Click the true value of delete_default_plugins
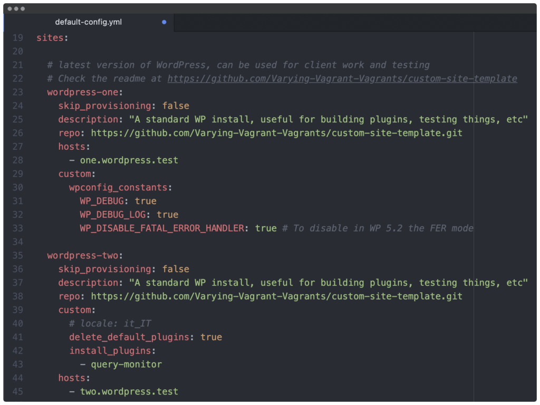Viewport: 540px width, 405px height. (211, 337)
